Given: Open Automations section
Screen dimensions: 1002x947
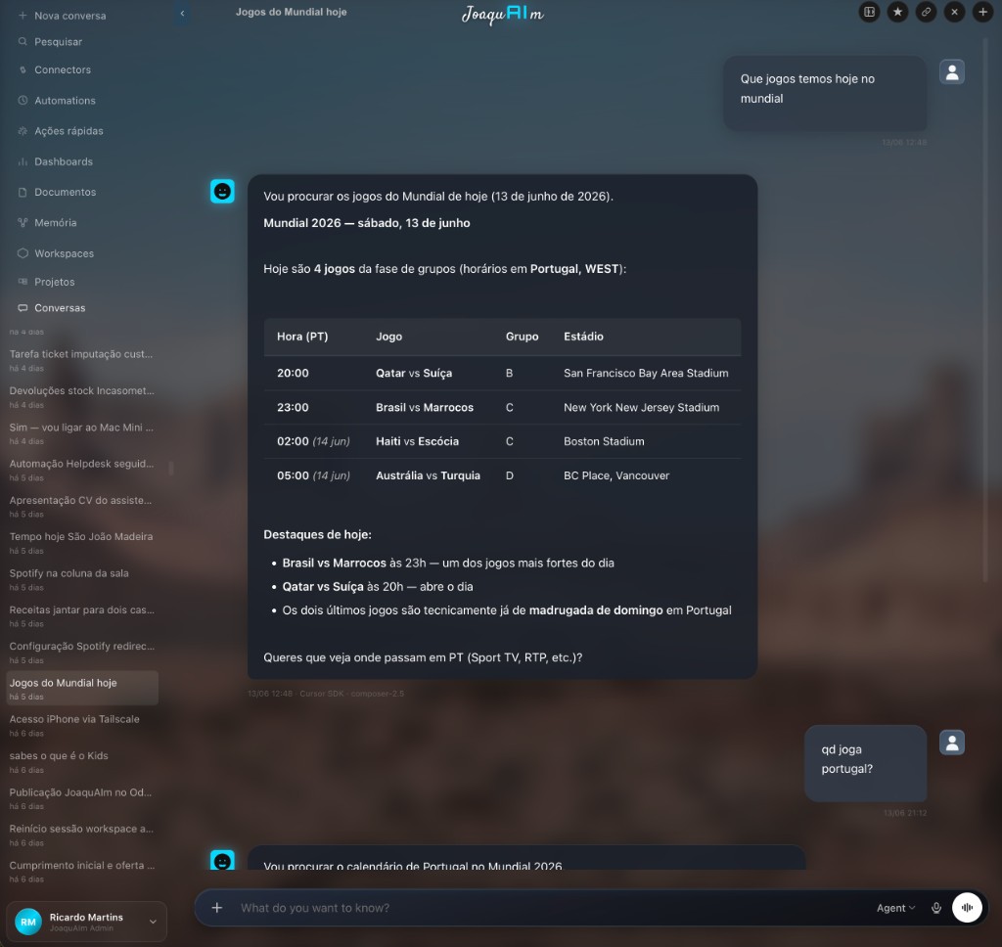Looking at the screenshot, I should tap(58, 101).
